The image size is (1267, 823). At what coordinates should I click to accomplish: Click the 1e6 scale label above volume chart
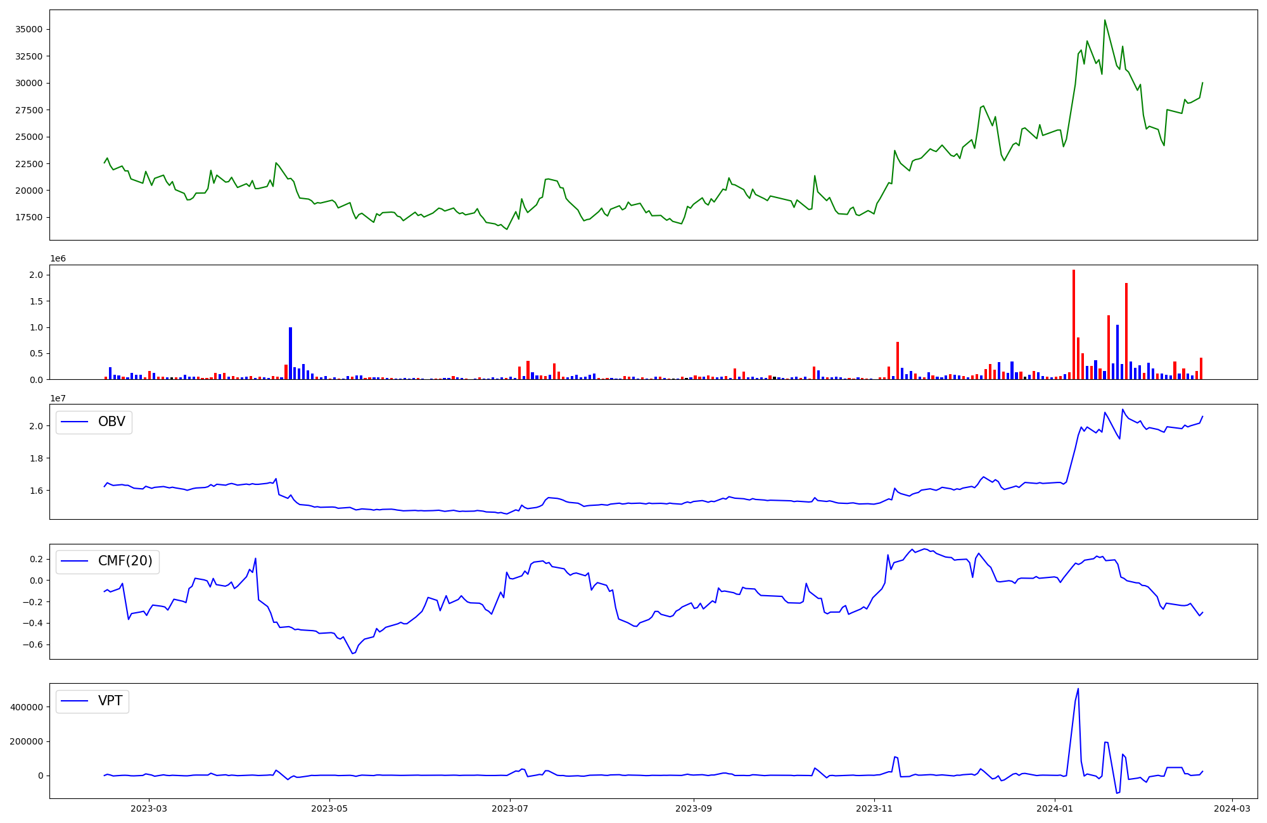click(58, 258)
